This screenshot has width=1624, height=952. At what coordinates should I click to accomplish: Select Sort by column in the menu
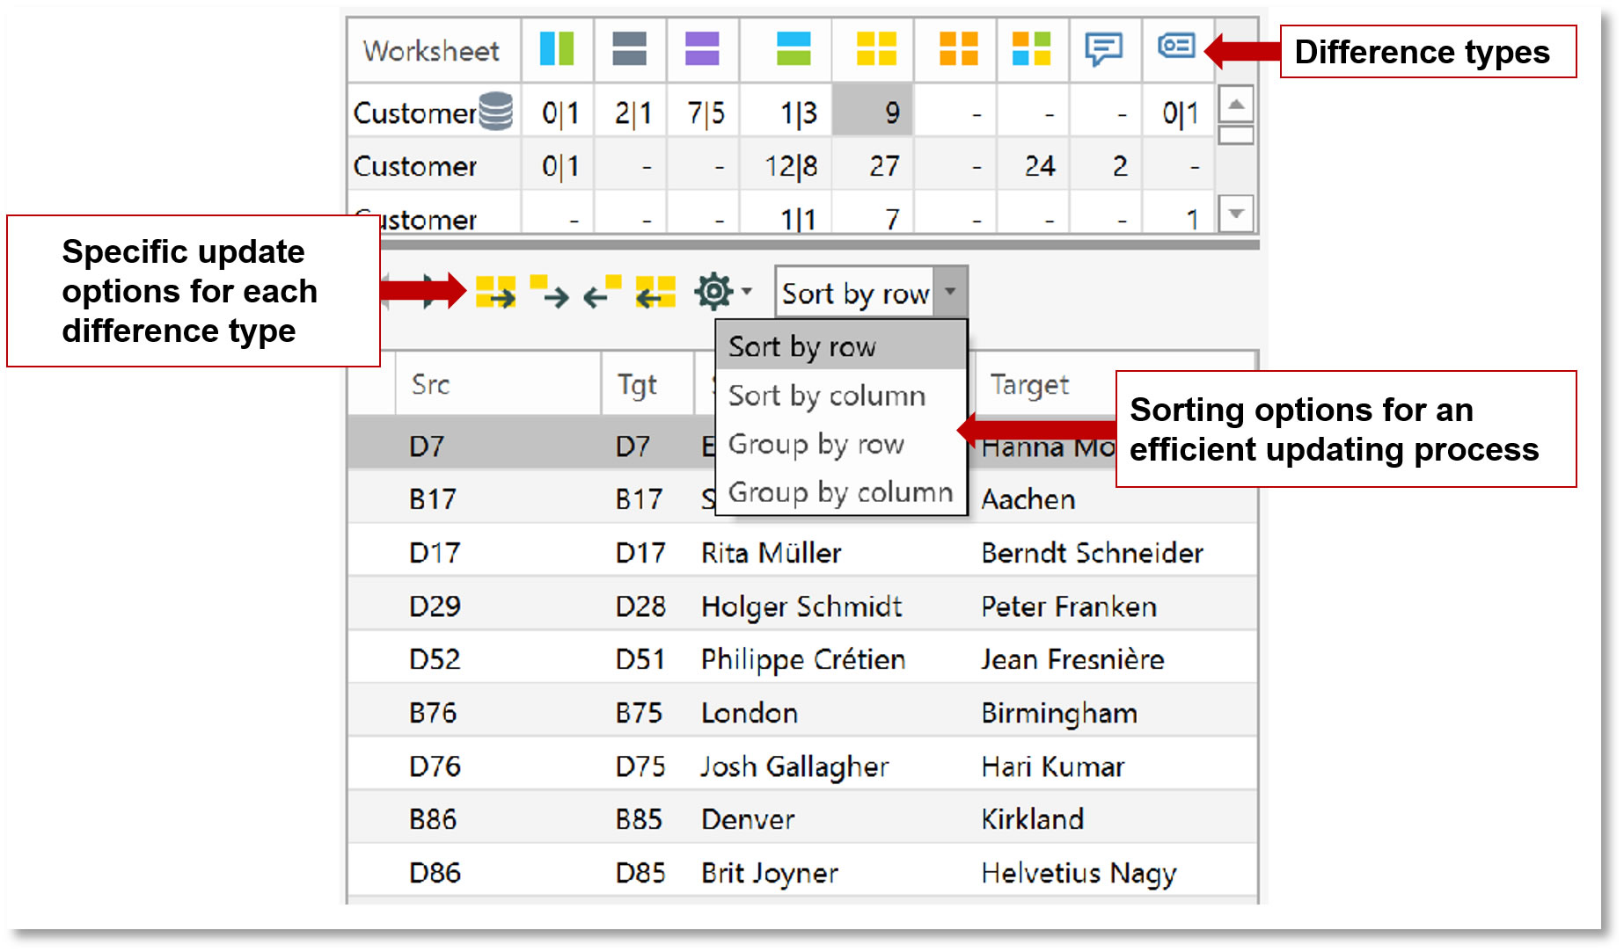click(827, 396)
